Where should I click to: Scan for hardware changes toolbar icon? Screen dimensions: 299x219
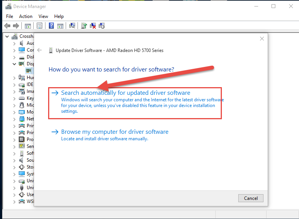[x=72, y=26]
